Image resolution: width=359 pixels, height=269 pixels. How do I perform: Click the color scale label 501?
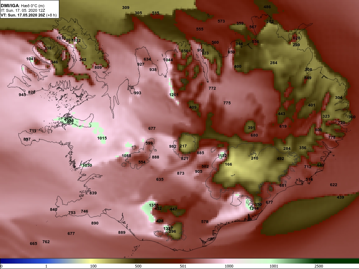tap(183, 266)
